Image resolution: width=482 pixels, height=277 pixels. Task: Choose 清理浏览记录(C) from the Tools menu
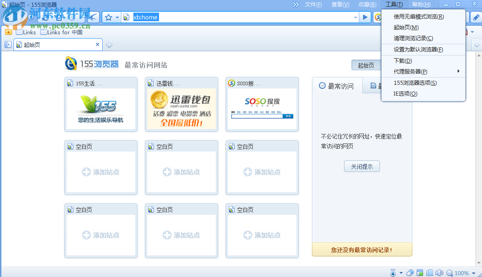click(423, 38)
